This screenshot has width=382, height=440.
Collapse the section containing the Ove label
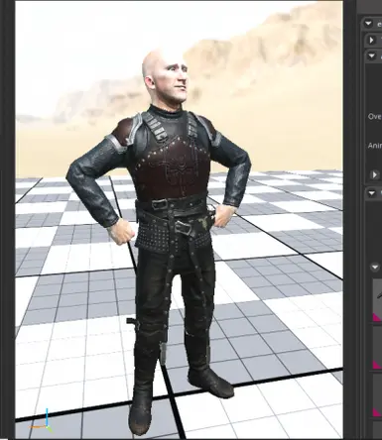pos(371,55)
